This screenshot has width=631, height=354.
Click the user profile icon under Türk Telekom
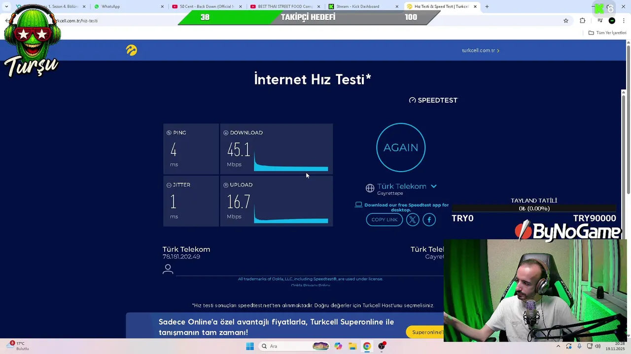(168, 268)
